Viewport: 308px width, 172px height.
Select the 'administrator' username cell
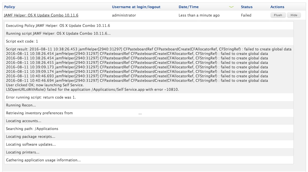tap(124, 15)
